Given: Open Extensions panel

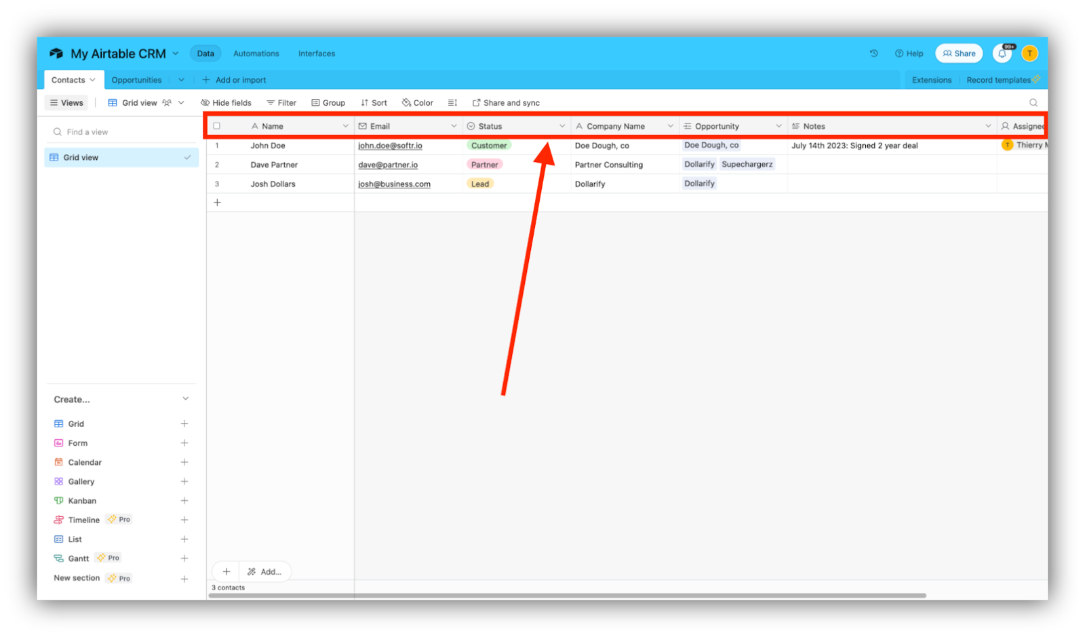Looking at the screenshot, I should coord(931,80).
